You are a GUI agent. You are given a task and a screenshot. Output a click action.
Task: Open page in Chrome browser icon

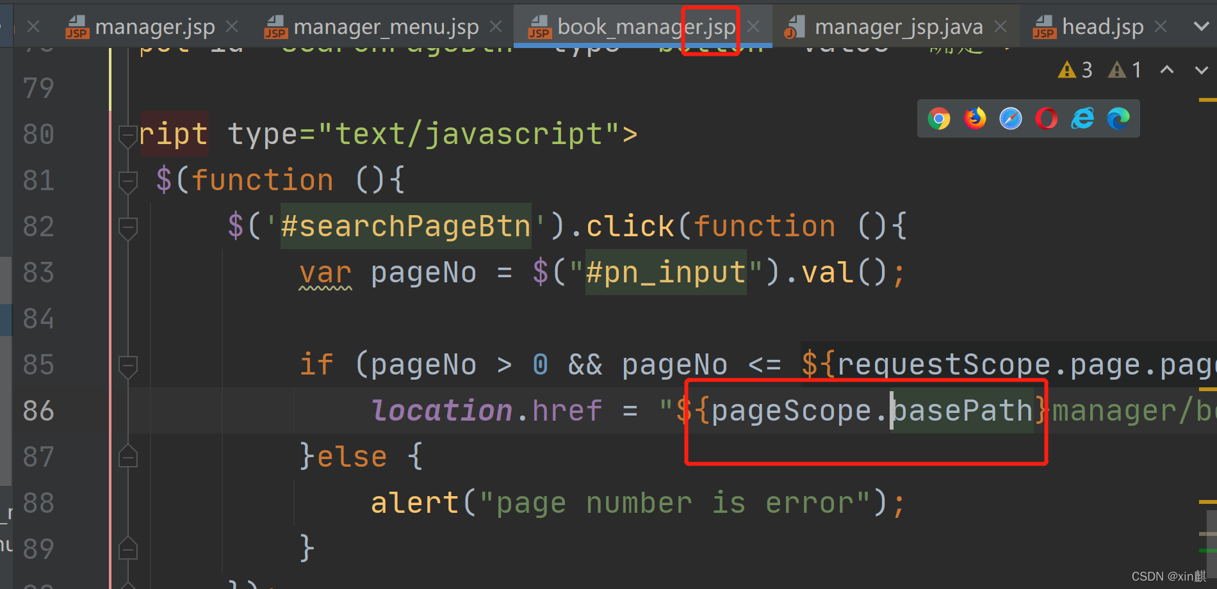coord(939,118)
